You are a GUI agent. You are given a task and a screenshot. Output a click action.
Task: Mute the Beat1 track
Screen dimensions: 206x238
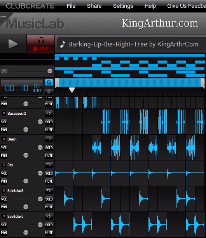tap(49, 155)
